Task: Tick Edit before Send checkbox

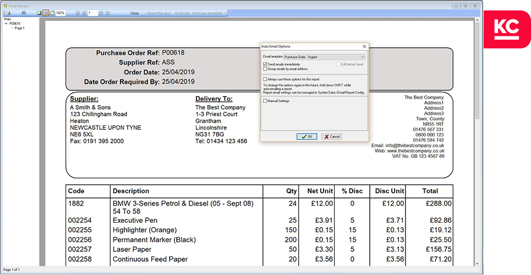Action: pyautogui.click(x=338, y=64)
